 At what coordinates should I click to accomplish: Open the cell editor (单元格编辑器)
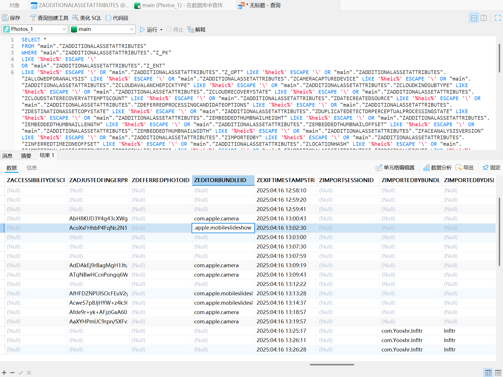[x=395, y=168]
